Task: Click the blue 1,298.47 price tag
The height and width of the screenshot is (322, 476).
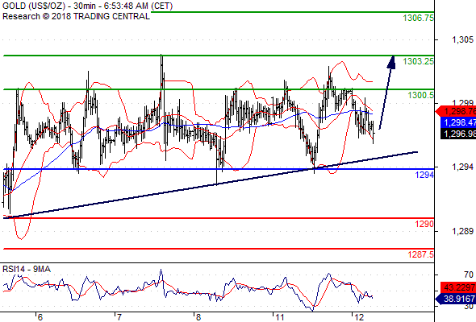Action: 458,122
